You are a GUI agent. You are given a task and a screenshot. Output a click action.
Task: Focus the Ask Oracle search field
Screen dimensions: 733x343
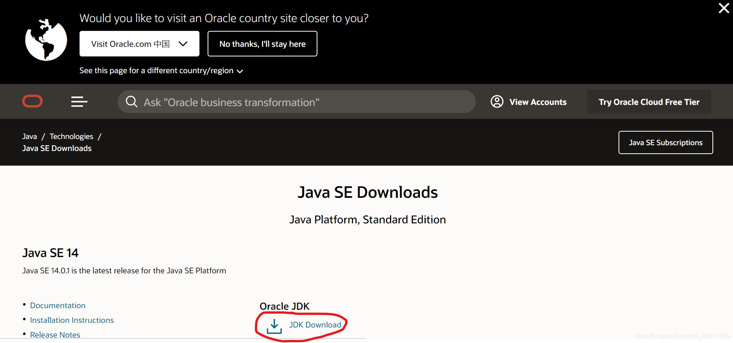[x=296, y=102]
